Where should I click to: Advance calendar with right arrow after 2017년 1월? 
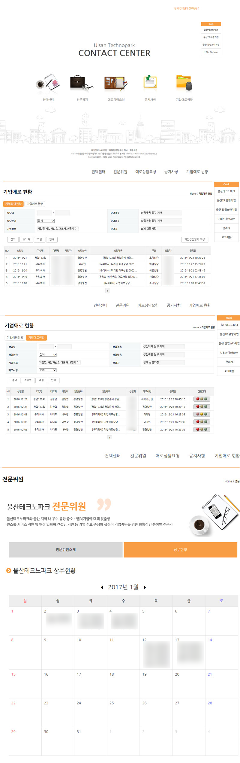[145, 587]
